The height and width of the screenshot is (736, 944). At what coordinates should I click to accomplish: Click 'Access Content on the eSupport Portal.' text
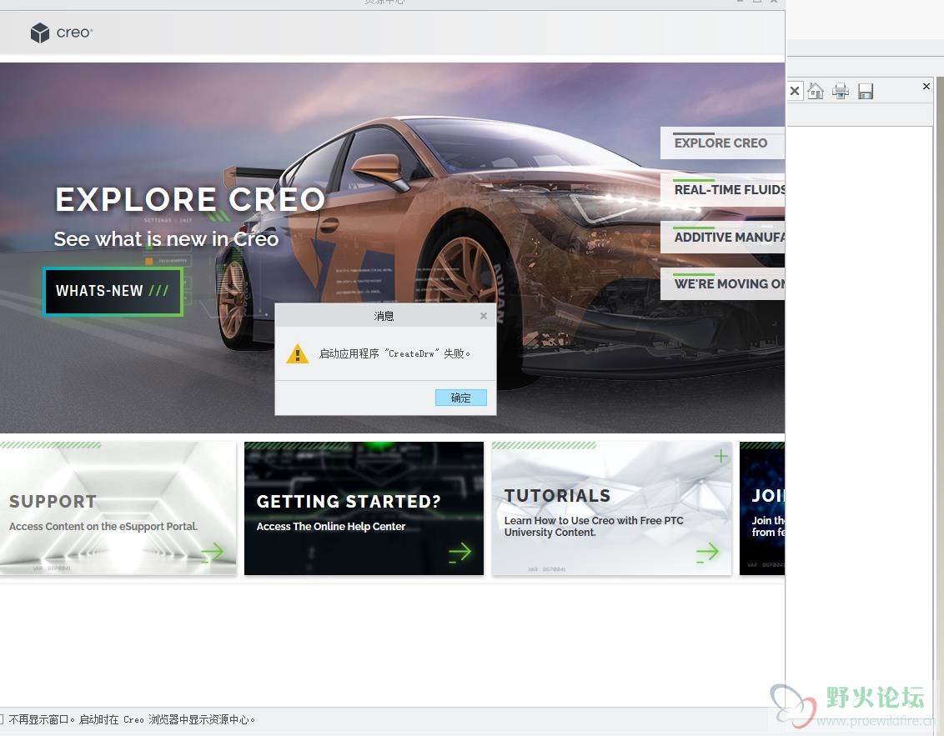(103, 527)
